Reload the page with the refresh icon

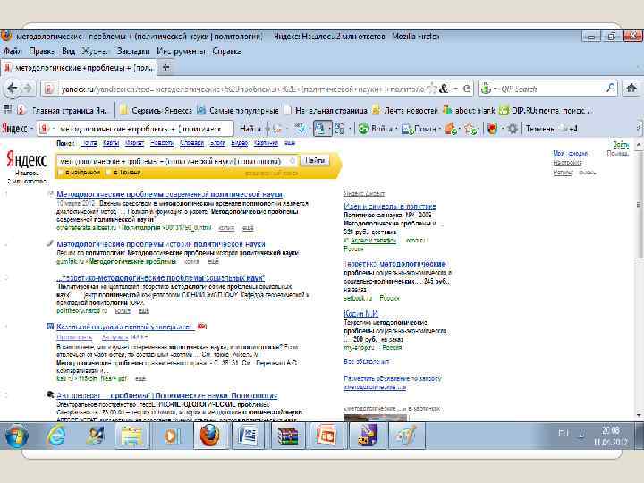pos(467,89)
